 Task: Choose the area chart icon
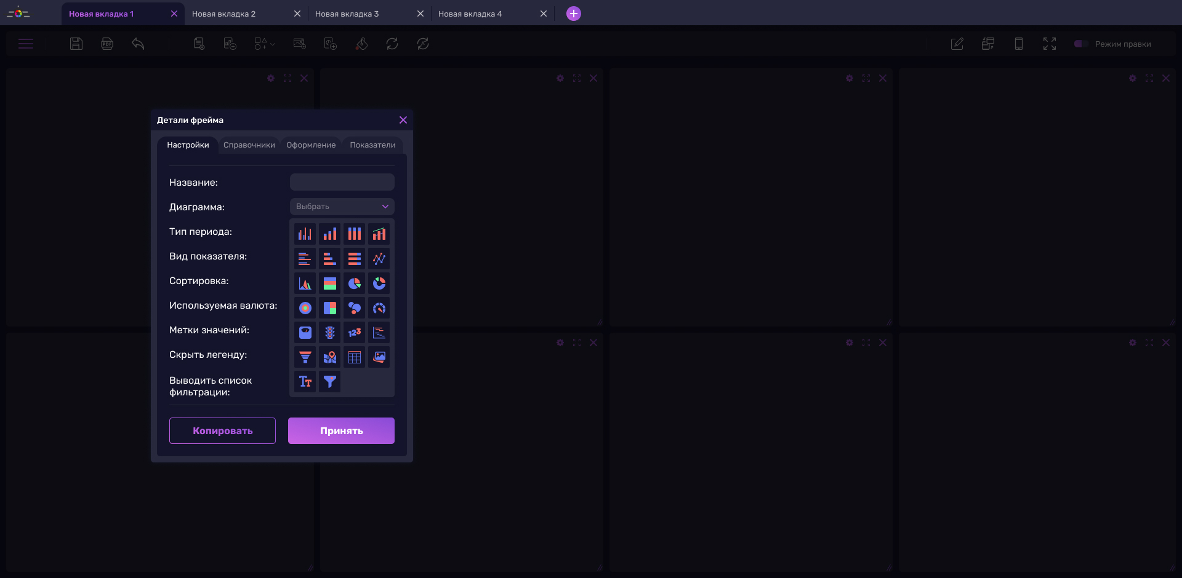pyautogui.click(x=305, y=283)
